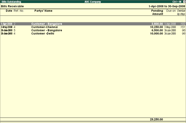Click the Bills Outstanding title
The height and width of the screenshot is (123, 186).
(11, 2)
